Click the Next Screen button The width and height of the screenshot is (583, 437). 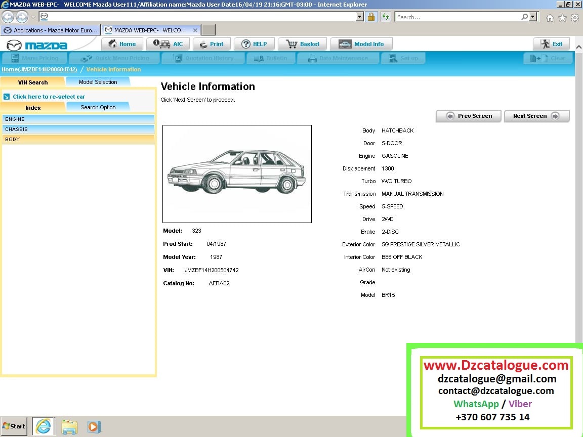pos(536,116)
